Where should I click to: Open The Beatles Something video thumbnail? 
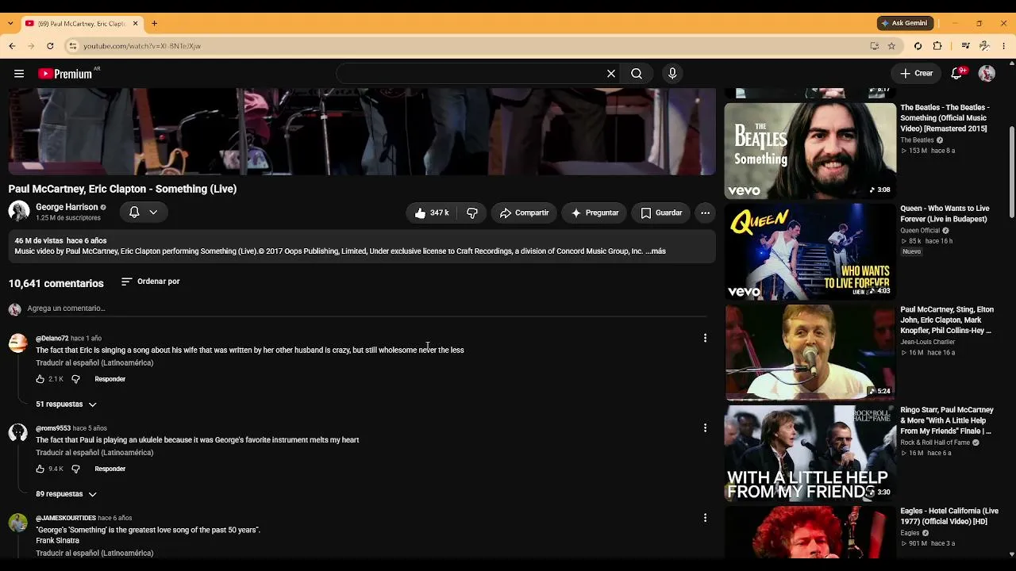tap(810, 151)
